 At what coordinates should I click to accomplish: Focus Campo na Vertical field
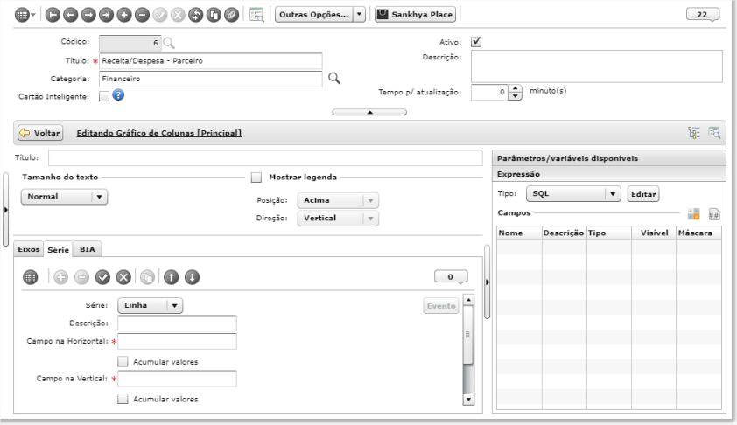click(x=177, y=379)
